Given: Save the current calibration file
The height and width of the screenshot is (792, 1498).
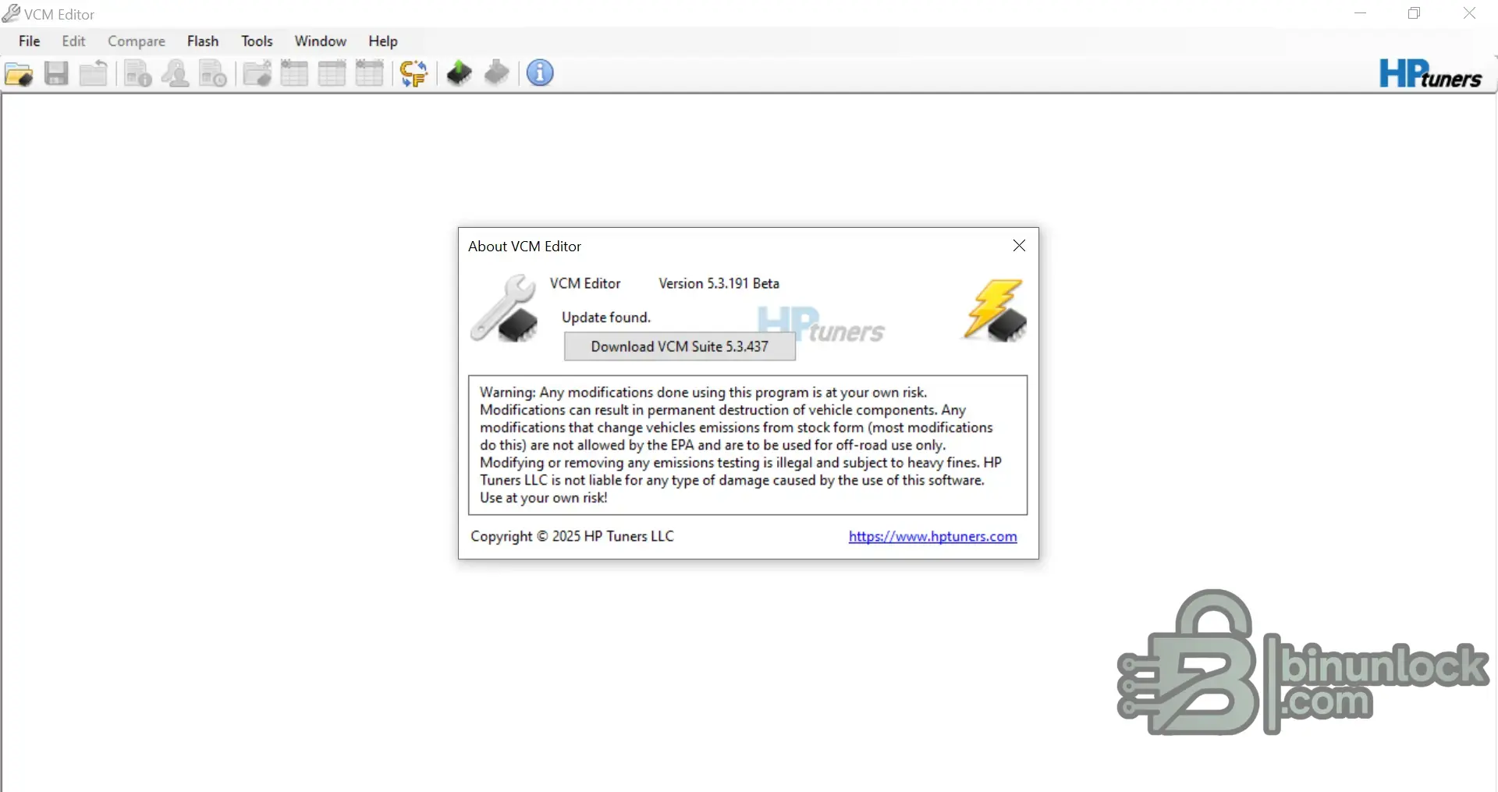Looking at the screenshot, I should (x=55, y=73).
